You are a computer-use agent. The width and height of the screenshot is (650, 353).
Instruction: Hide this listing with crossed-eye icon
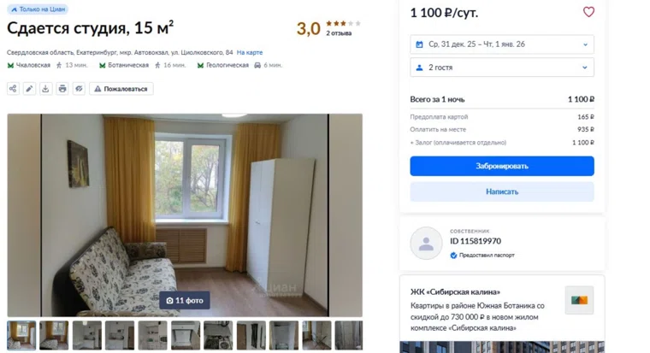pos(79,89)
